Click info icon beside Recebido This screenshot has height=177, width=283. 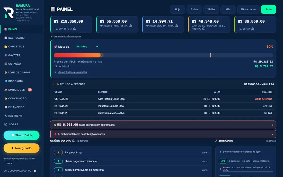click(252, 29)
